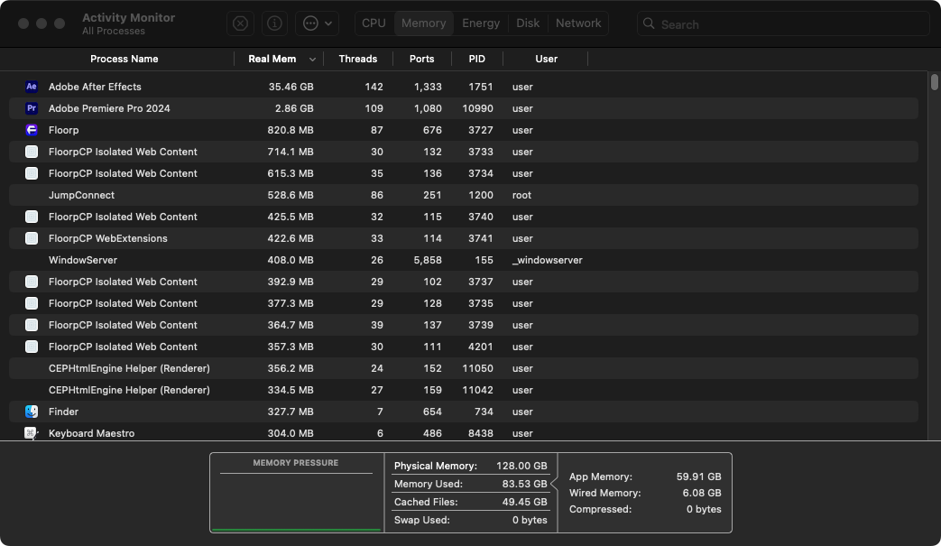Click the Keyboard Maestro icon

pyautogui.click(x=32, y=433)
